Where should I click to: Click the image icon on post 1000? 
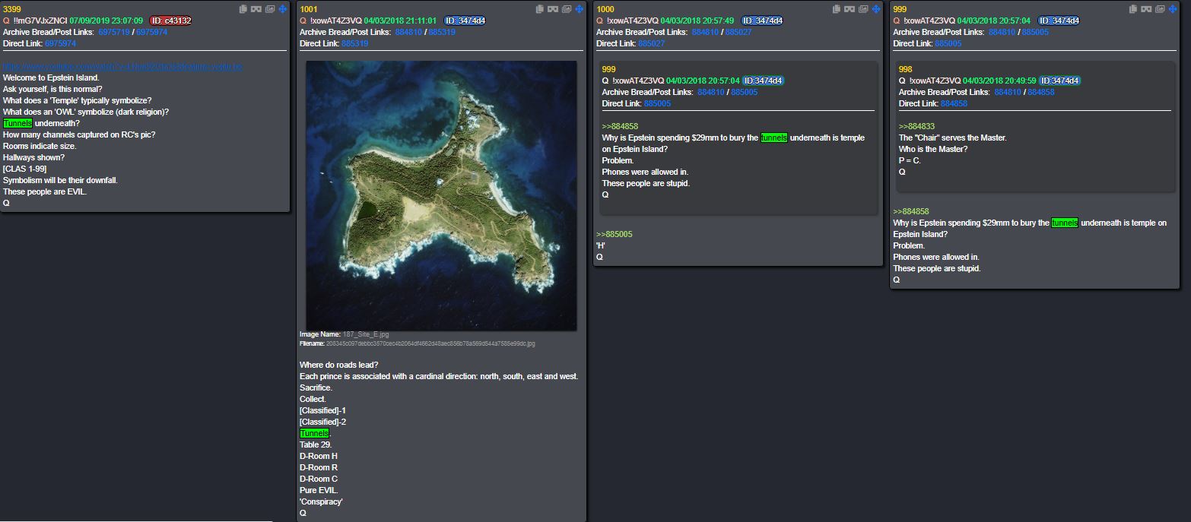(862, 9)
